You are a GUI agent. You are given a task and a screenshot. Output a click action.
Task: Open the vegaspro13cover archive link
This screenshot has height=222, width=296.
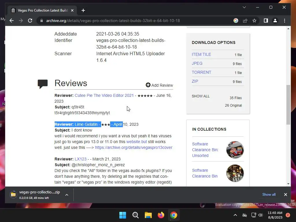(134, 147)
